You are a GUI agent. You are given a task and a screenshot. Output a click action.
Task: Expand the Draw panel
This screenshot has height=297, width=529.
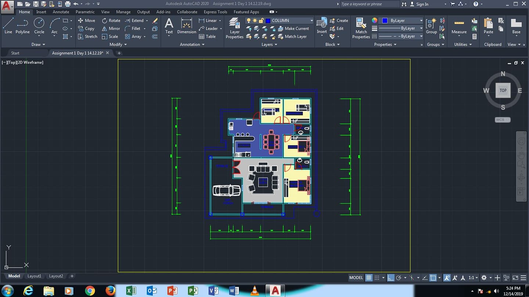coord(38,44)
